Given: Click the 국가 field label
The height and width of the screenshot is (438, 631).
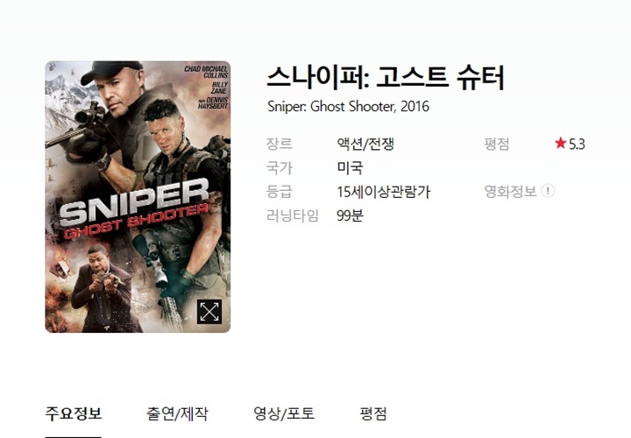Looking at the screenshot, I should click(x=280, y=167).
